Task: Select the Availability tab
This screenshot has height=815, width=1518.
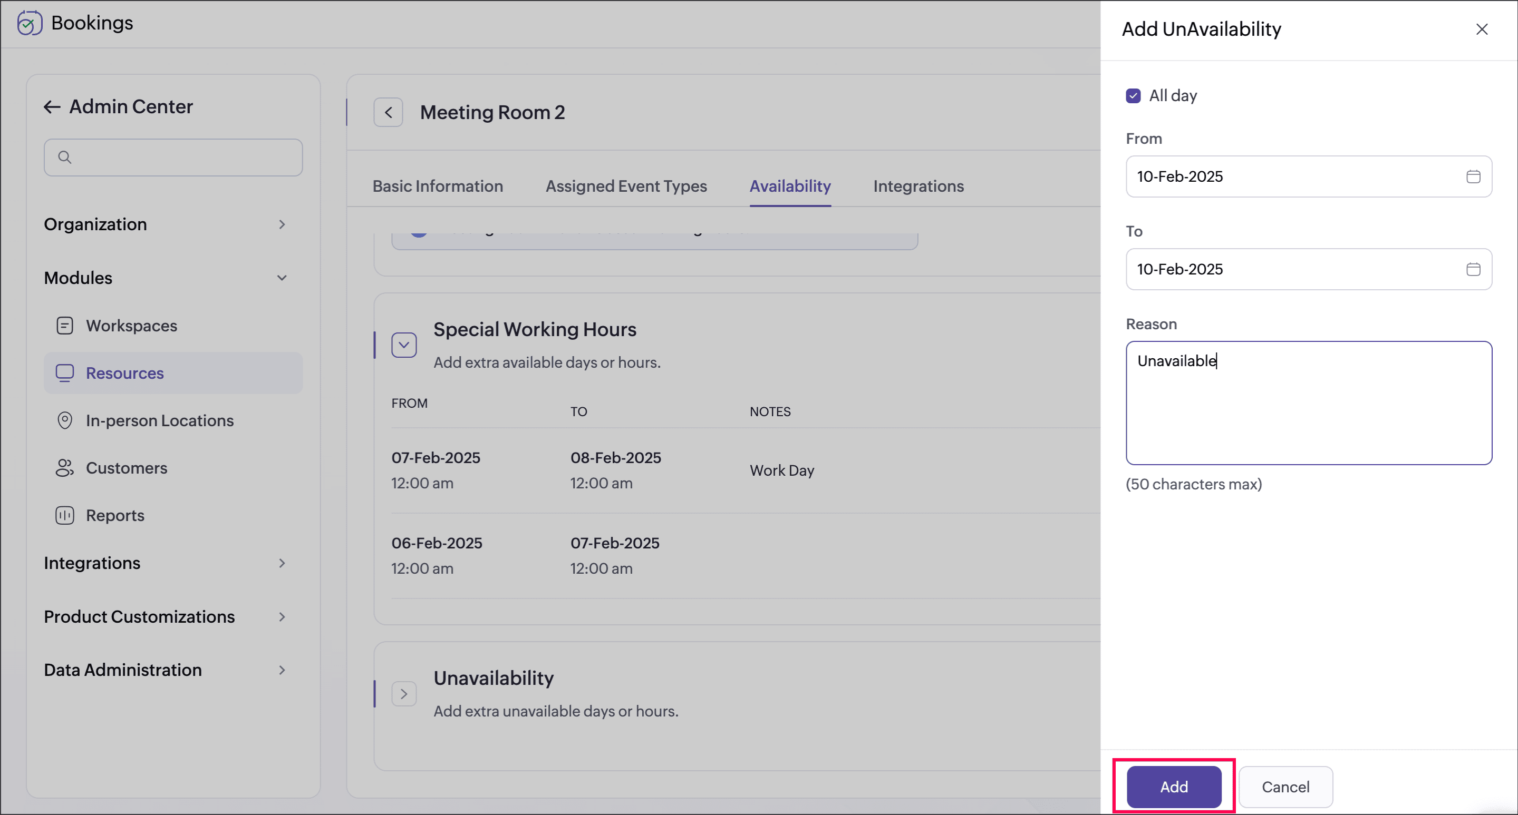Action: [790, 186]
